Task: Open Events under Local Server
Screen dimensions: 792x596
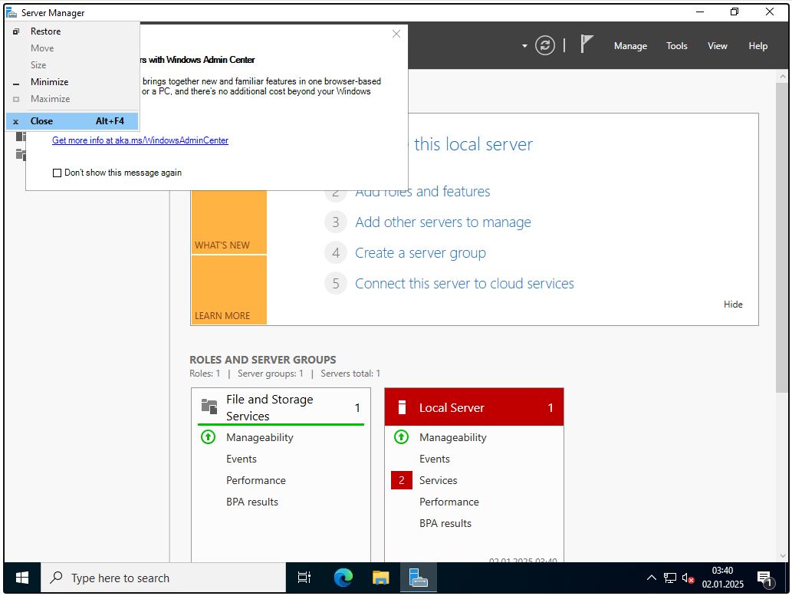Action: coord(435,459)
